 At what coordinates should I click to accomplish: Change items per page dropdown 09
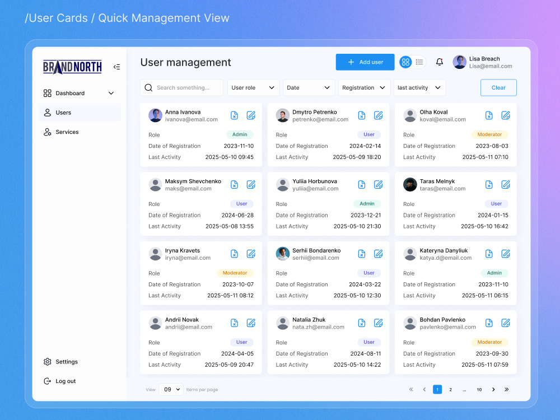pos(171,389)
